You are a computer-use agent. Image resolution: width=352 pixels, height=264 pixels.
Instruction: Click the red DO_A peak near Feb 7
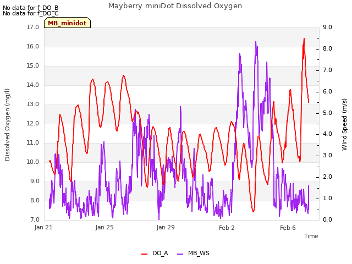point(304,39)
